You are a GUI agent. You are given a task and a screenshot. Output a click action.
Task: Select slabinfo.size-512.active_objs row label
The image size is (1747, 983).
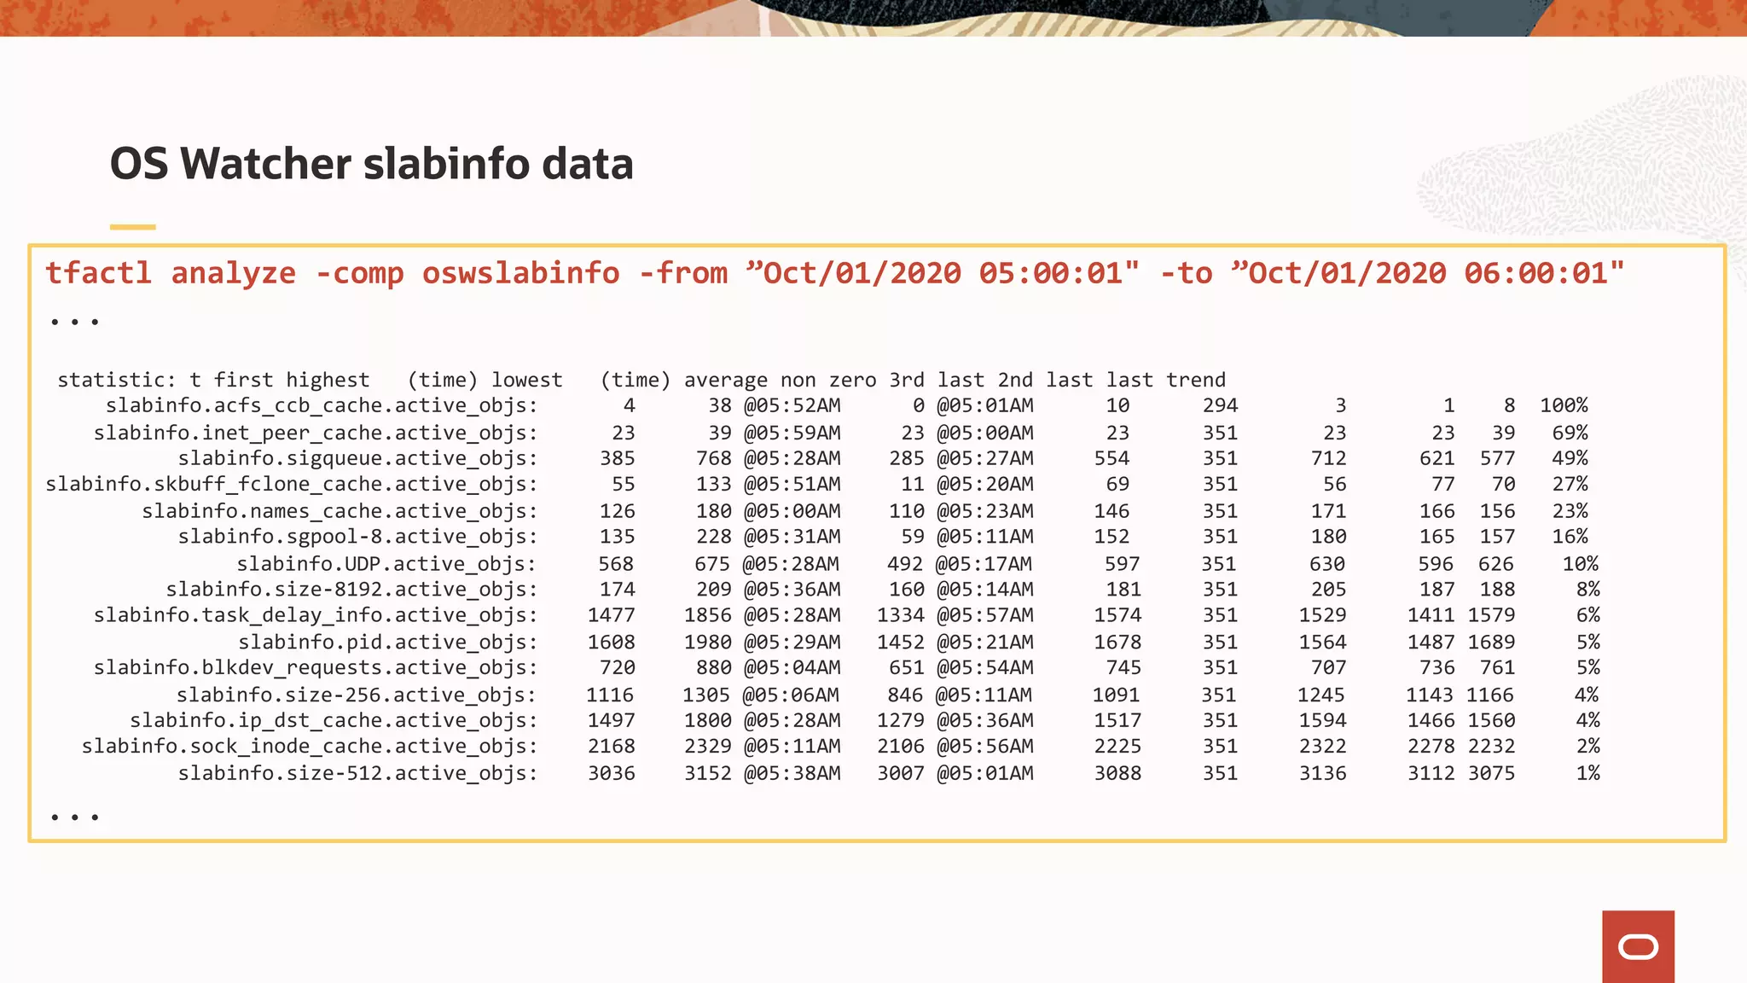[358, 773]
